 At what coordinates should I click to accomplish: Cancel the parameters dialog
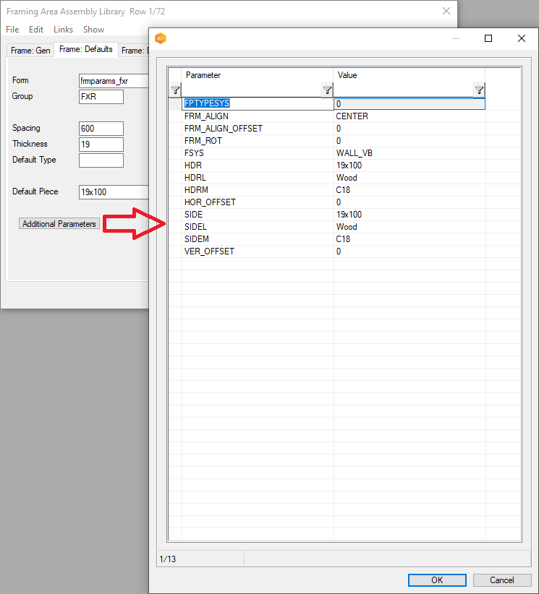[x=501, y=580]
